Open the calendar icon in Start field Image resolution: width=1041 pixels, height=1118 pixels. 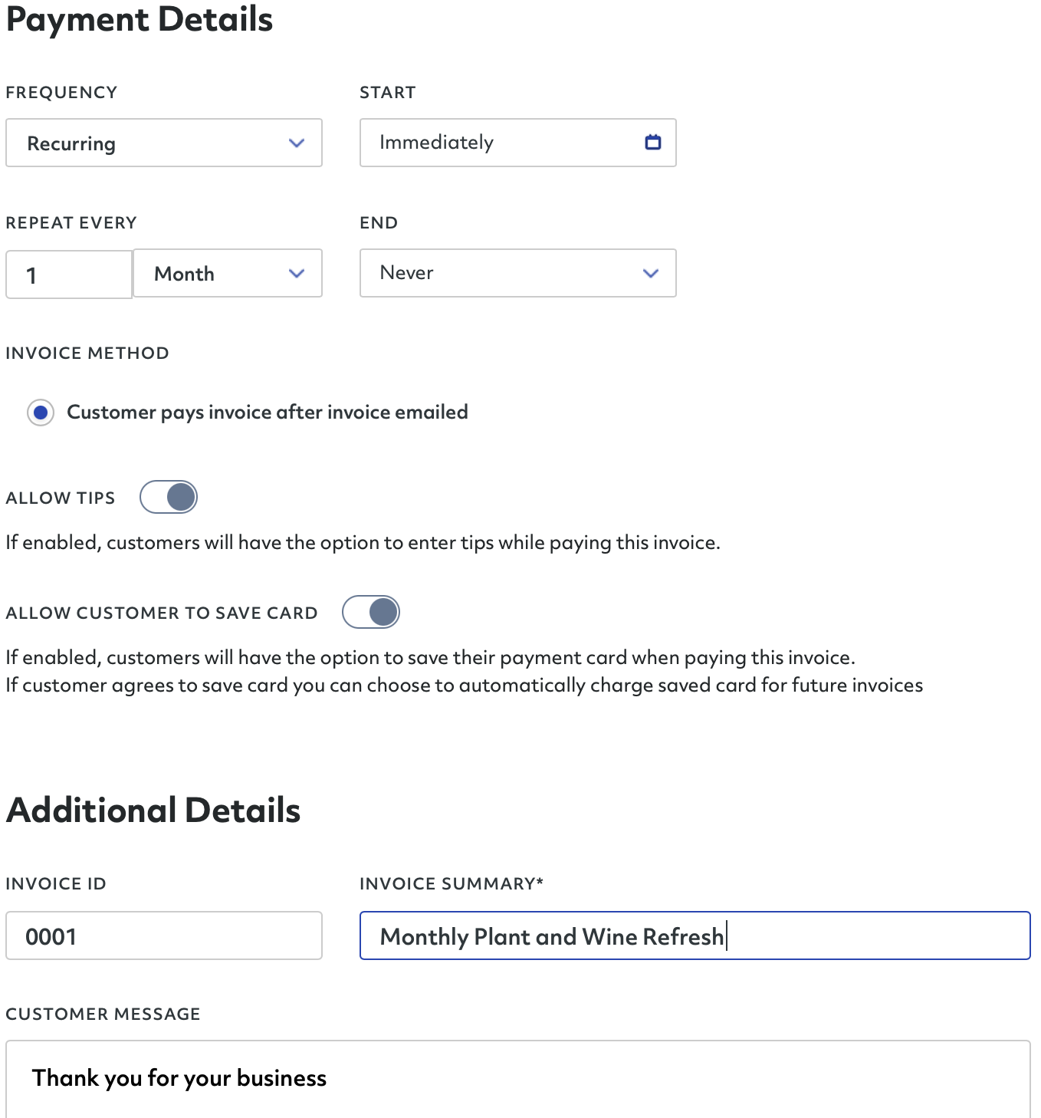coord(653,142)
